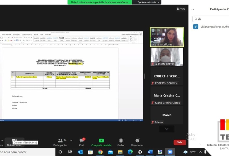
Task: Toggle Windows Task View on the taskbar
Action: pos(70,152)
